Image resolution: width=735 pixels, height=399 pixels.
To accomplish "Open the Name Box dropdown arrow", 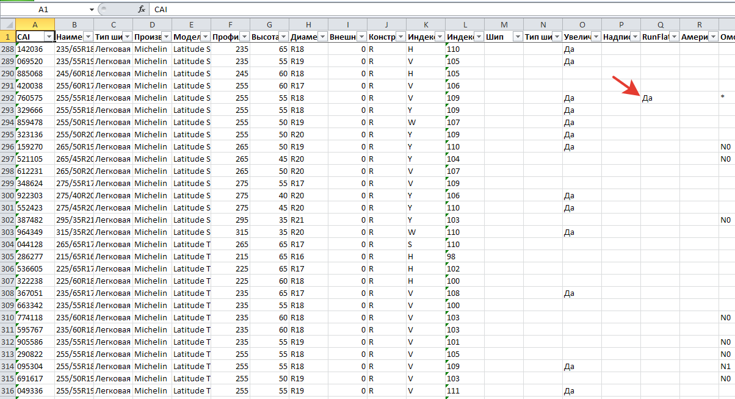I will coord(92,10).
